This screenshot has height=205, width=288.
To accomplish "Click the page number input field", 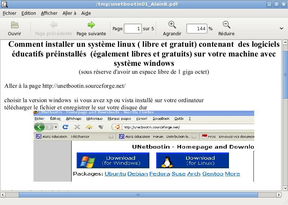I will tap(132, 29).
